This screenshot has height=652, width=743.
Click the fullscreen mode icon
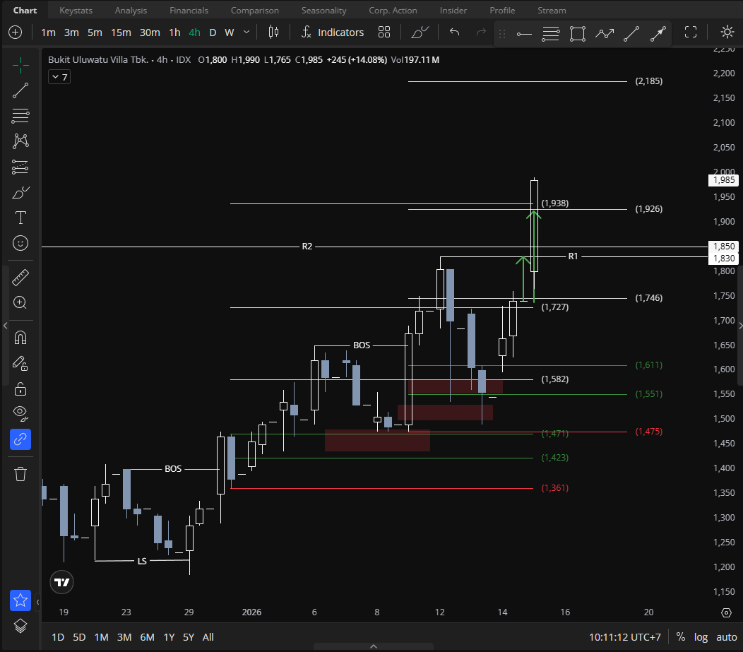click(691, 32)
